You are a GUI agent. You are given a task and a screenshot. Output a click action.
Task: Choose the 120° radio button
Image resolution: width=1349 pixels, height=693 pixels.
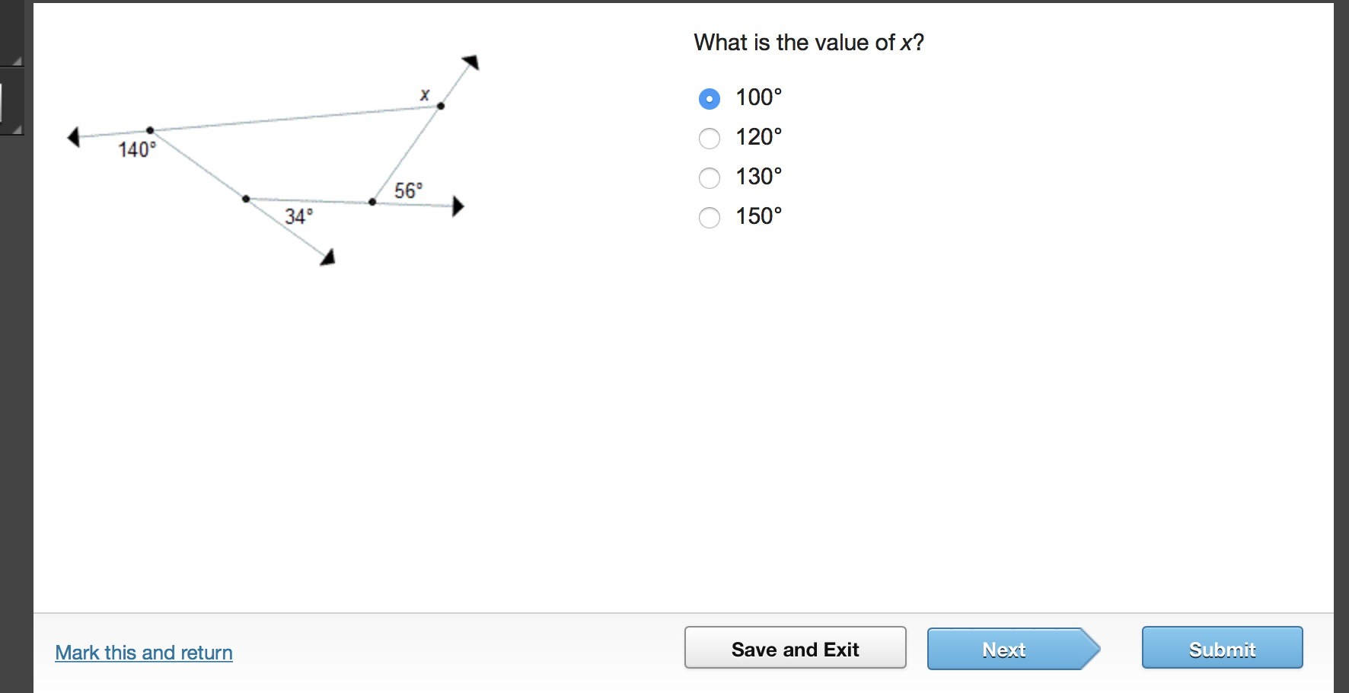(x=710, y=138)
